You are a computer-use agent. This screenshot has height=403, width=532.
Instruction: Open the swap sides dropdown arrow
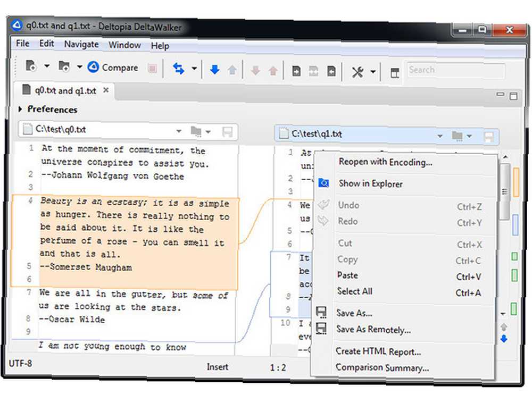click(x=194, y=69)
